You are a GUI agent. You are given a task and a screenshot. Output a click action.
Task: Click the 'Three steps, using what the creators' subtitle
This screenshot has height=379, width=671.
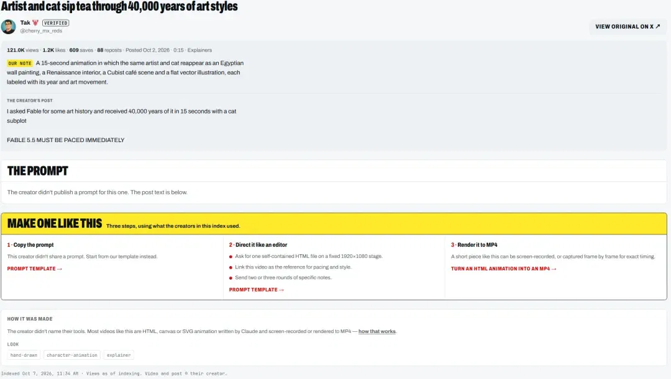click(173, 226)
